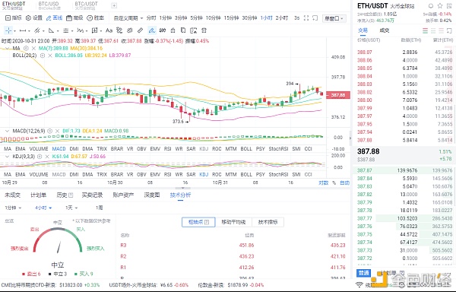Click the magnet snap icon
The height and width of the screenshot is (292, 456).
pyautogui.click(x=163, y=30)
